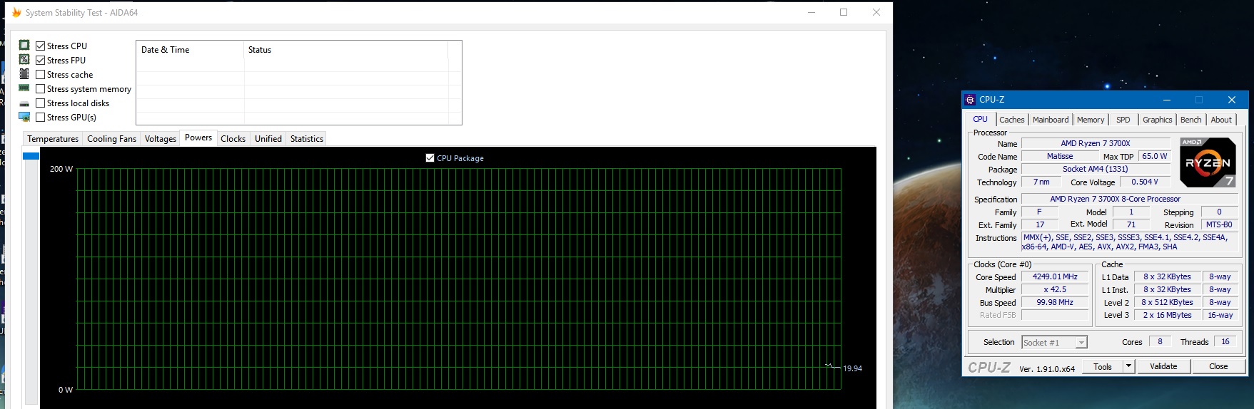Screen dimensions: 1254x409
Task: Click the blue graph scale slider at left
Action: (31, 156)
